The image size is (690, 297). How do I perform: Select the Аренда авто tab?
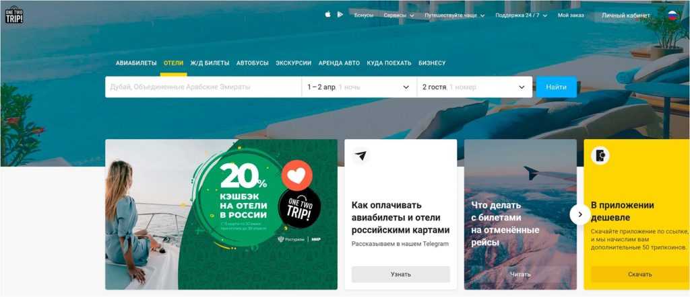click(339, 63)
